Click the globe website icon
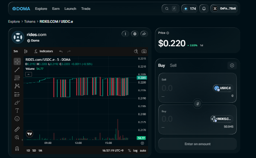This screenshot has height=158, width=256. point(135,34)
